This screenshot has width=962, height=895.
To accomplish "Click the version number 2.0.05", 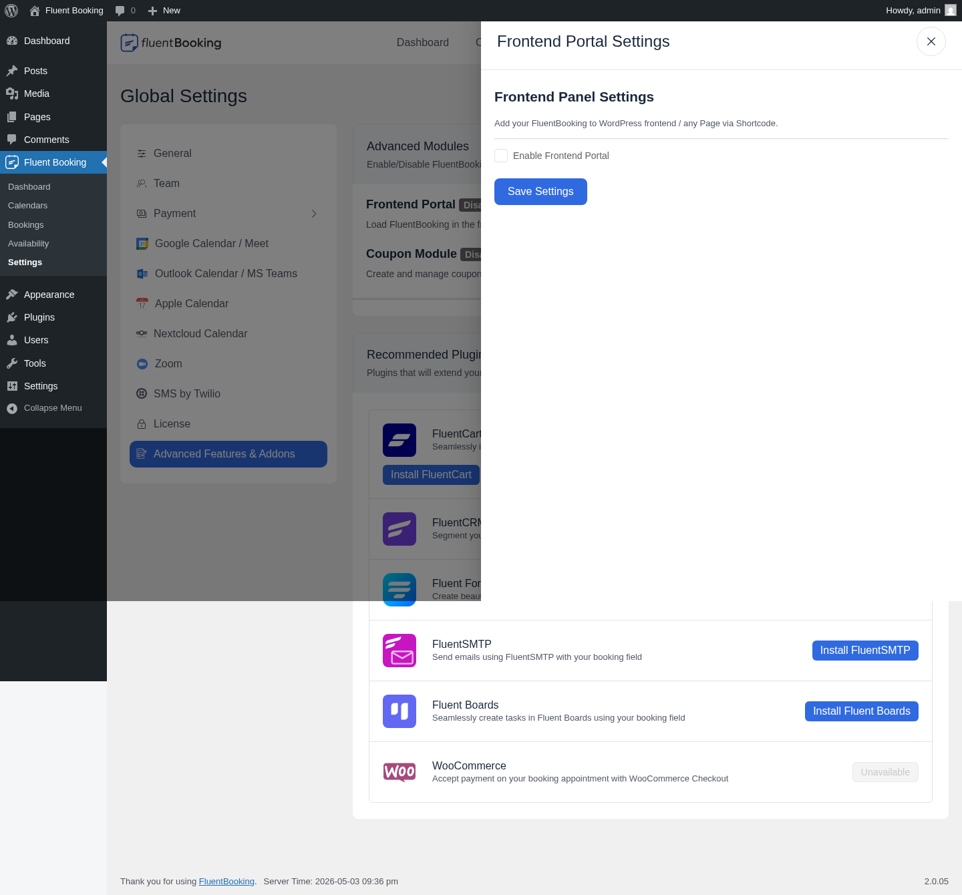I will [x=937, y=882].
